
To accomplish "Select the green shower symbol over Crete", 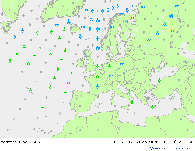I will click(153, 107).
